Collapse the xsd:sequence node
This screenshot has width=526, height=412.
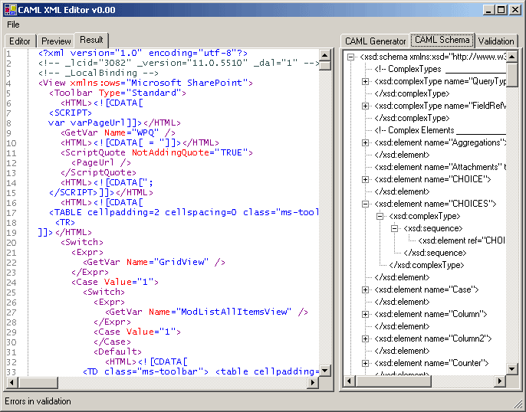394,228
